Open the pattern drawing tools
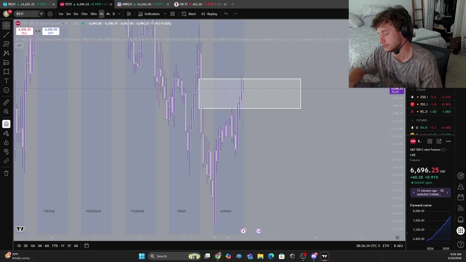Screen dimensions: 466x262 [6, 53]
